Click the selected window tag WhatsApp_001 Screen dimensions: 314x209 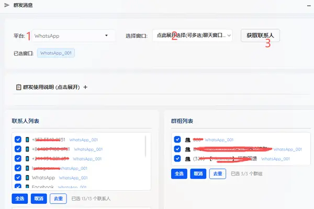[56, 53]
